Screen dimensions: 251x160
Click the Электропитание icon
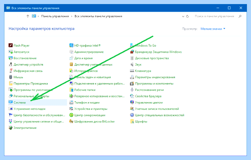[x=11, y=128]
